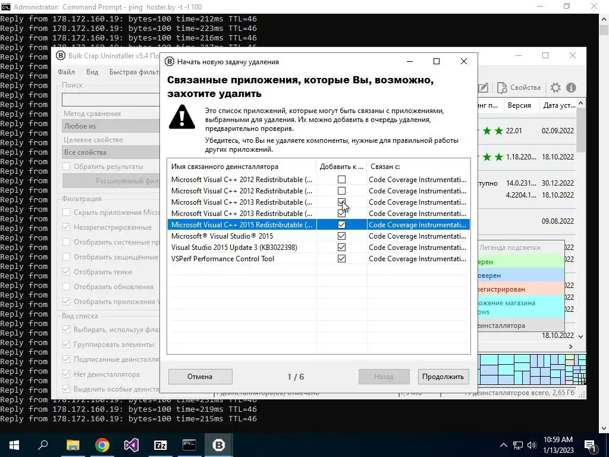Click the 'Продолжить' button

442,377
